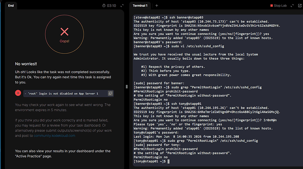303x169 pixels.
Task: Click '#3) With great power' line
Action: coord(186,75)
